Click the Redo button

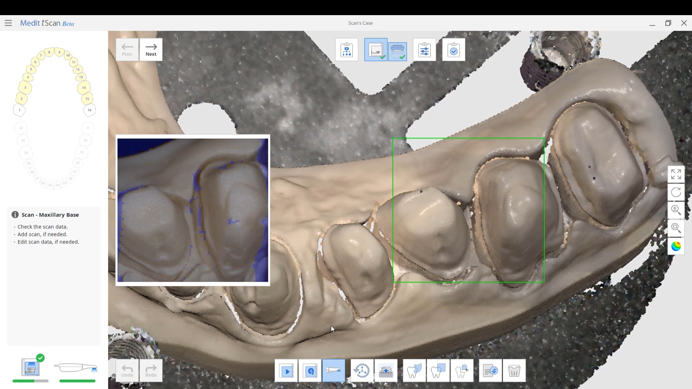click(151, 371)
